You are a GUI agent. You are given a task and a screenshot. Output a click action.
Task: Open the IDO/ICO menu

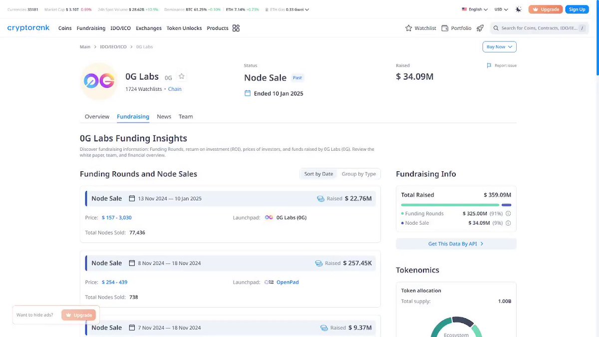click(x=121, y=28)
